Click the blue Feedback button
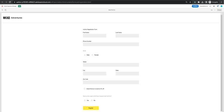Image resolution: width=224 pixels, height=112 pixels. tap(195, 6)
